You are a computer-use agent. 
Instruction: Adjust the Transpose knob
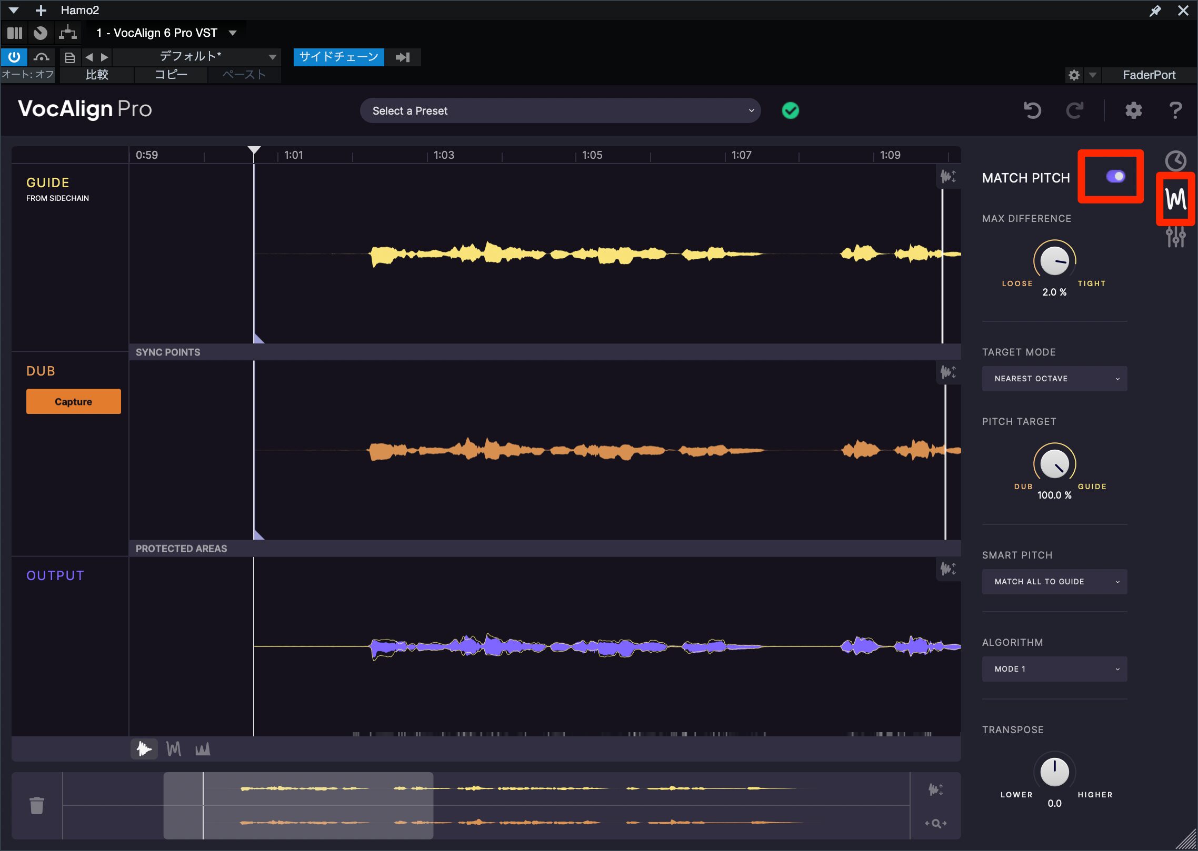pyautogui.click(x=1054, y=771)
